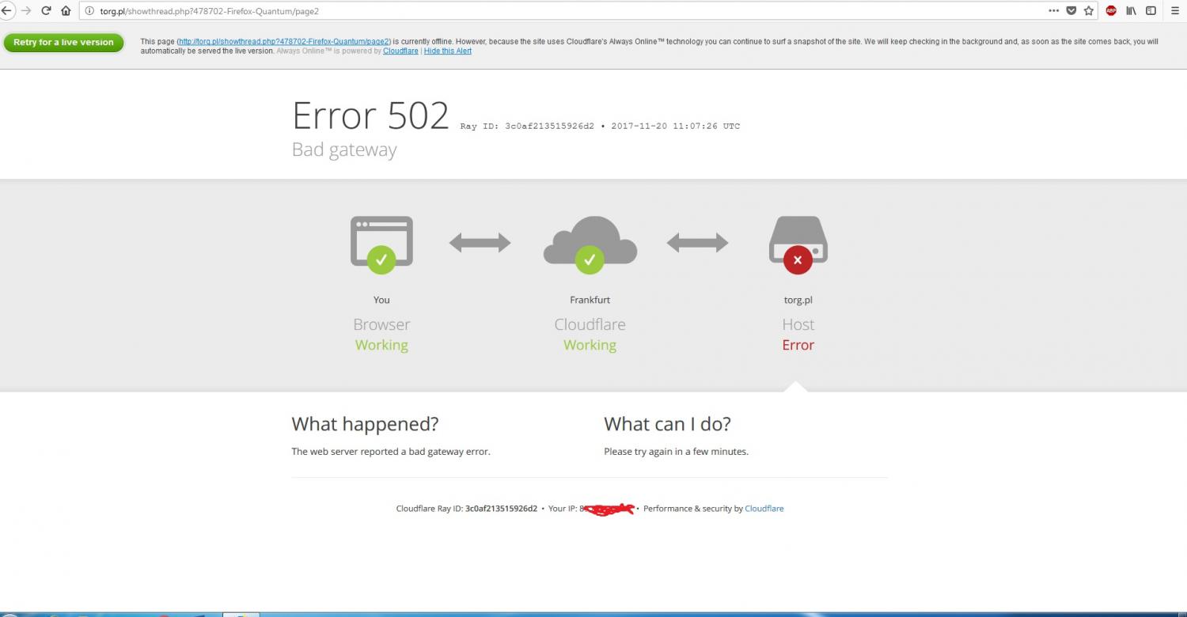Screen dimensions: 1187x617
Task: Follow the Cloudflare link in the alert banner
Action: click(400, 51)
